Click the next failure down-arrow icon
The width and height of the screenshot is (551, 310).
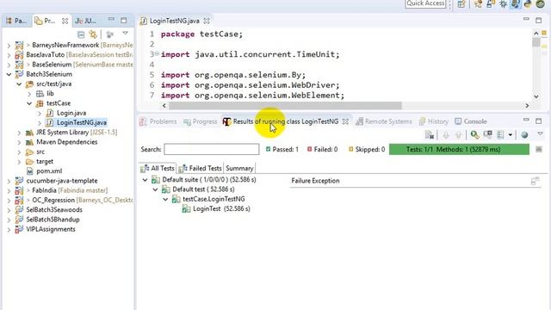[x=446, y=135]
